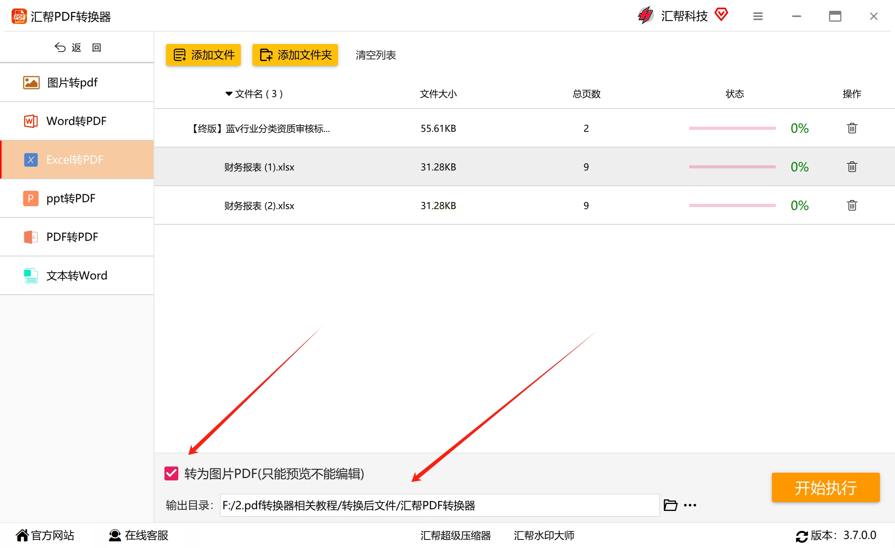
Task: Click the 开始执行 start button
Action: tap(825, 488)
